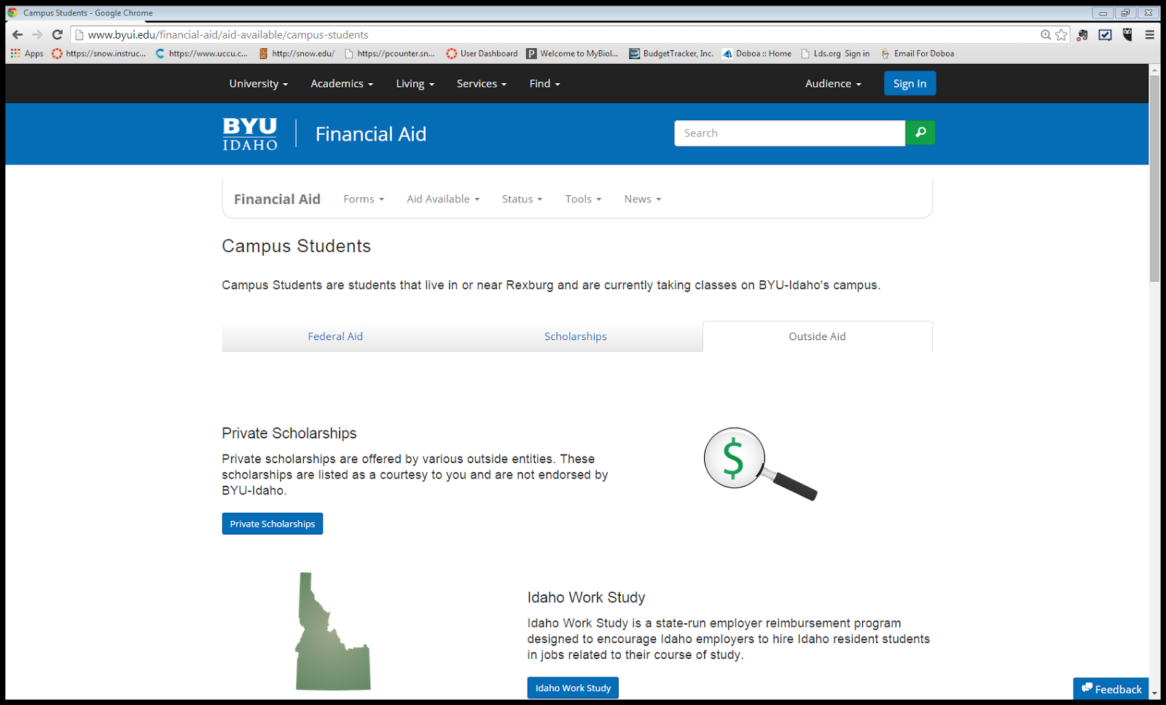Switch to the Federal Aid tab

point(335,336)
